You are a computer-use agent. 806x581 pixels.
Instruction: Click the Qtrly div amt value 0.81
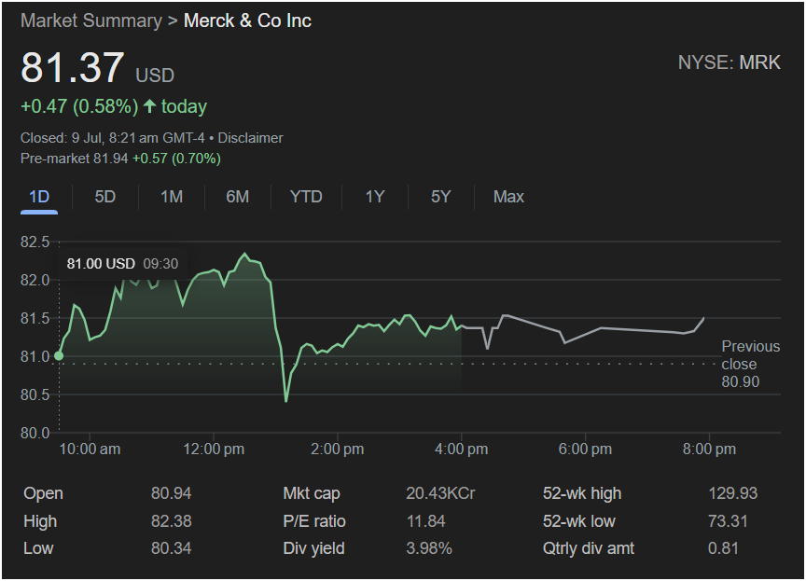pos(723,548)
